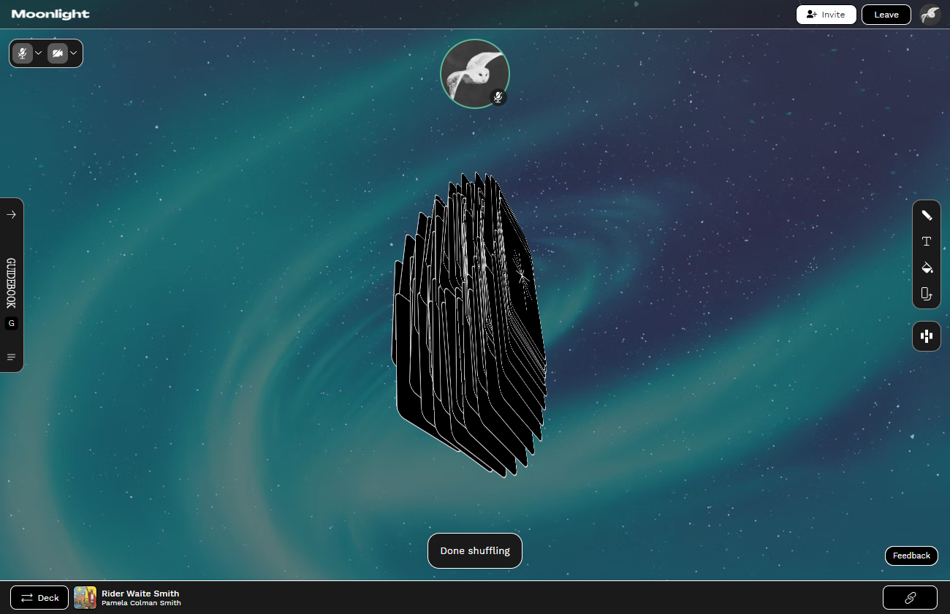Click the share link icon in bottom bar
This screenshot has width=950, height=614.
(910, 597)
